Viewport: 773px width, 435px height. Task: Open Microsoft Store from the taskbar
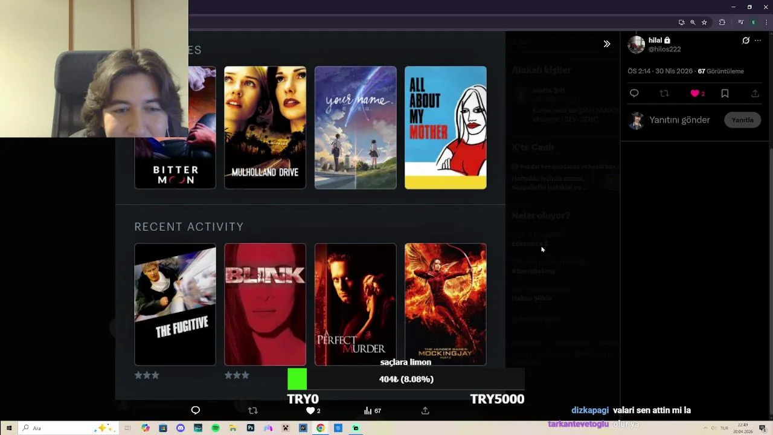(x=163, y=428)
